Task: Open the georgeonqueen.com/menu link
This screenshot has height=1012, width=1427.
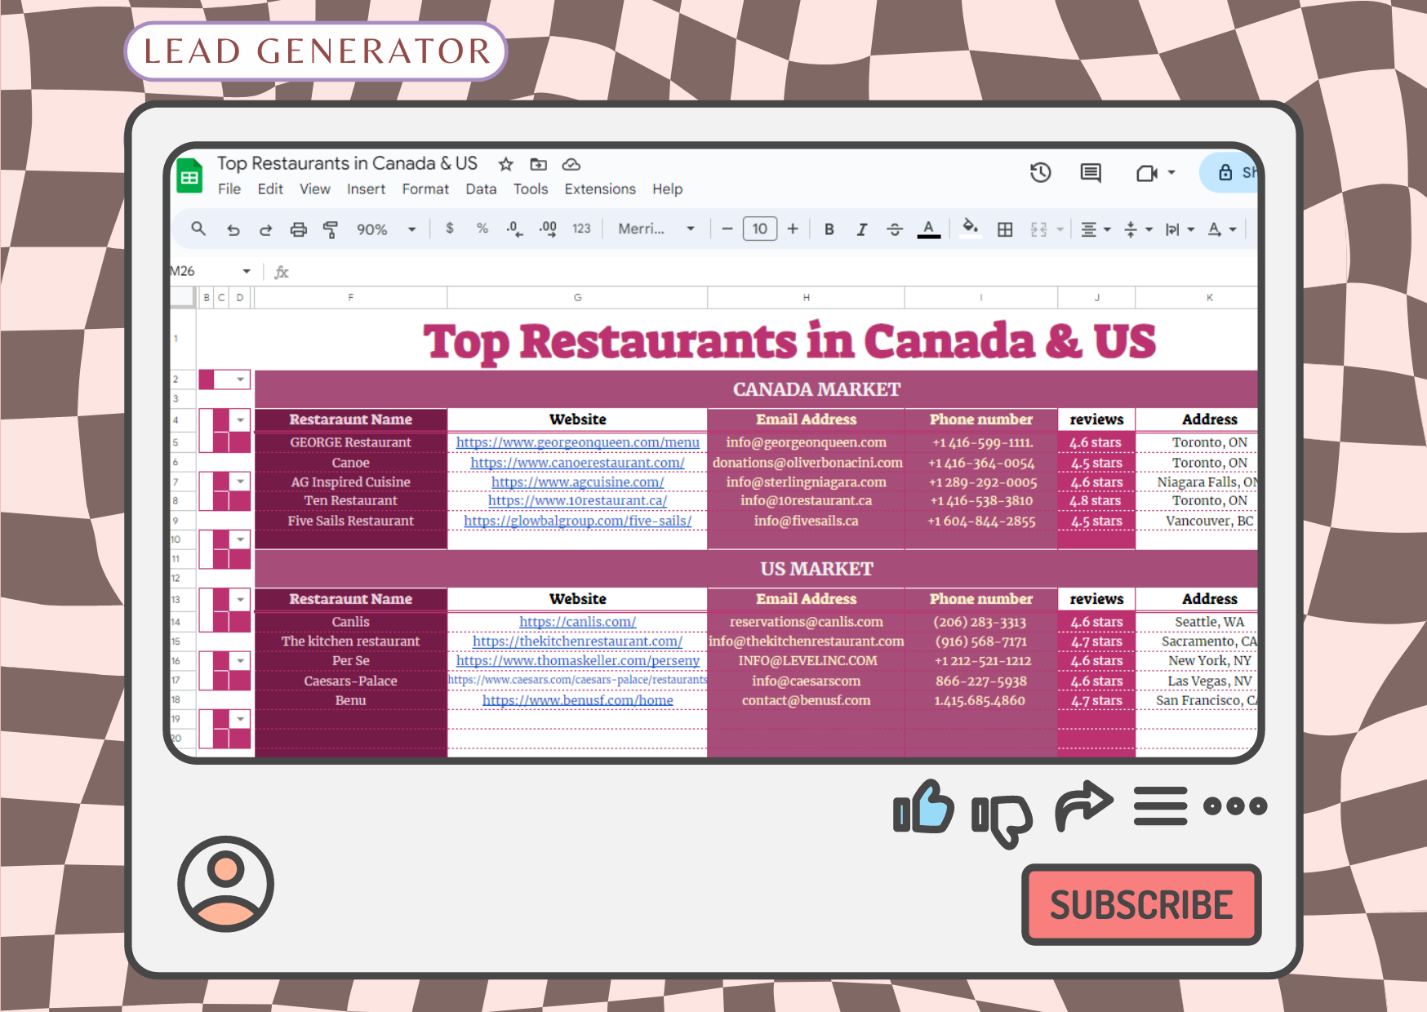Action: point(577,442)
